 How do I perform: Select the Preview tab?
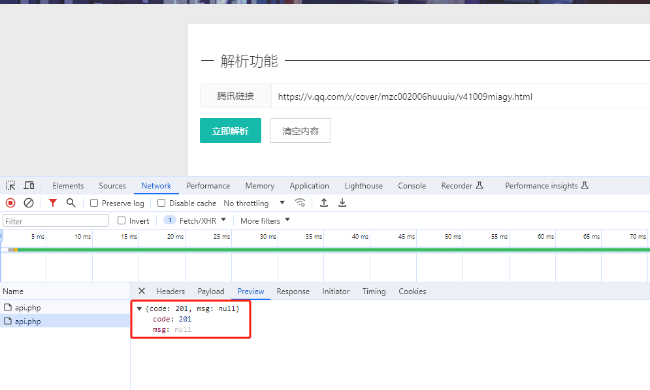tap(251, 292)
